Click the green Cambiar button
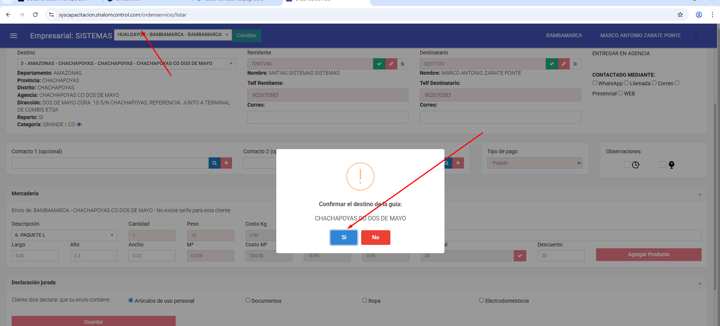 tap(246, 35)
